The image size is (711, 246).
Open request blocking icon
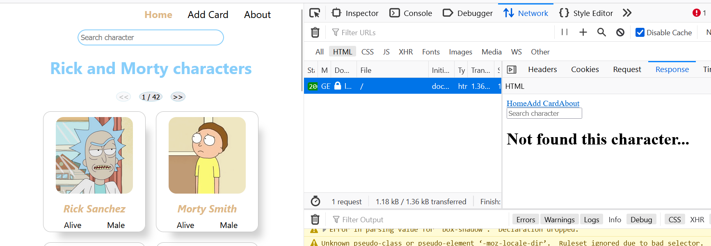[620, 32]
